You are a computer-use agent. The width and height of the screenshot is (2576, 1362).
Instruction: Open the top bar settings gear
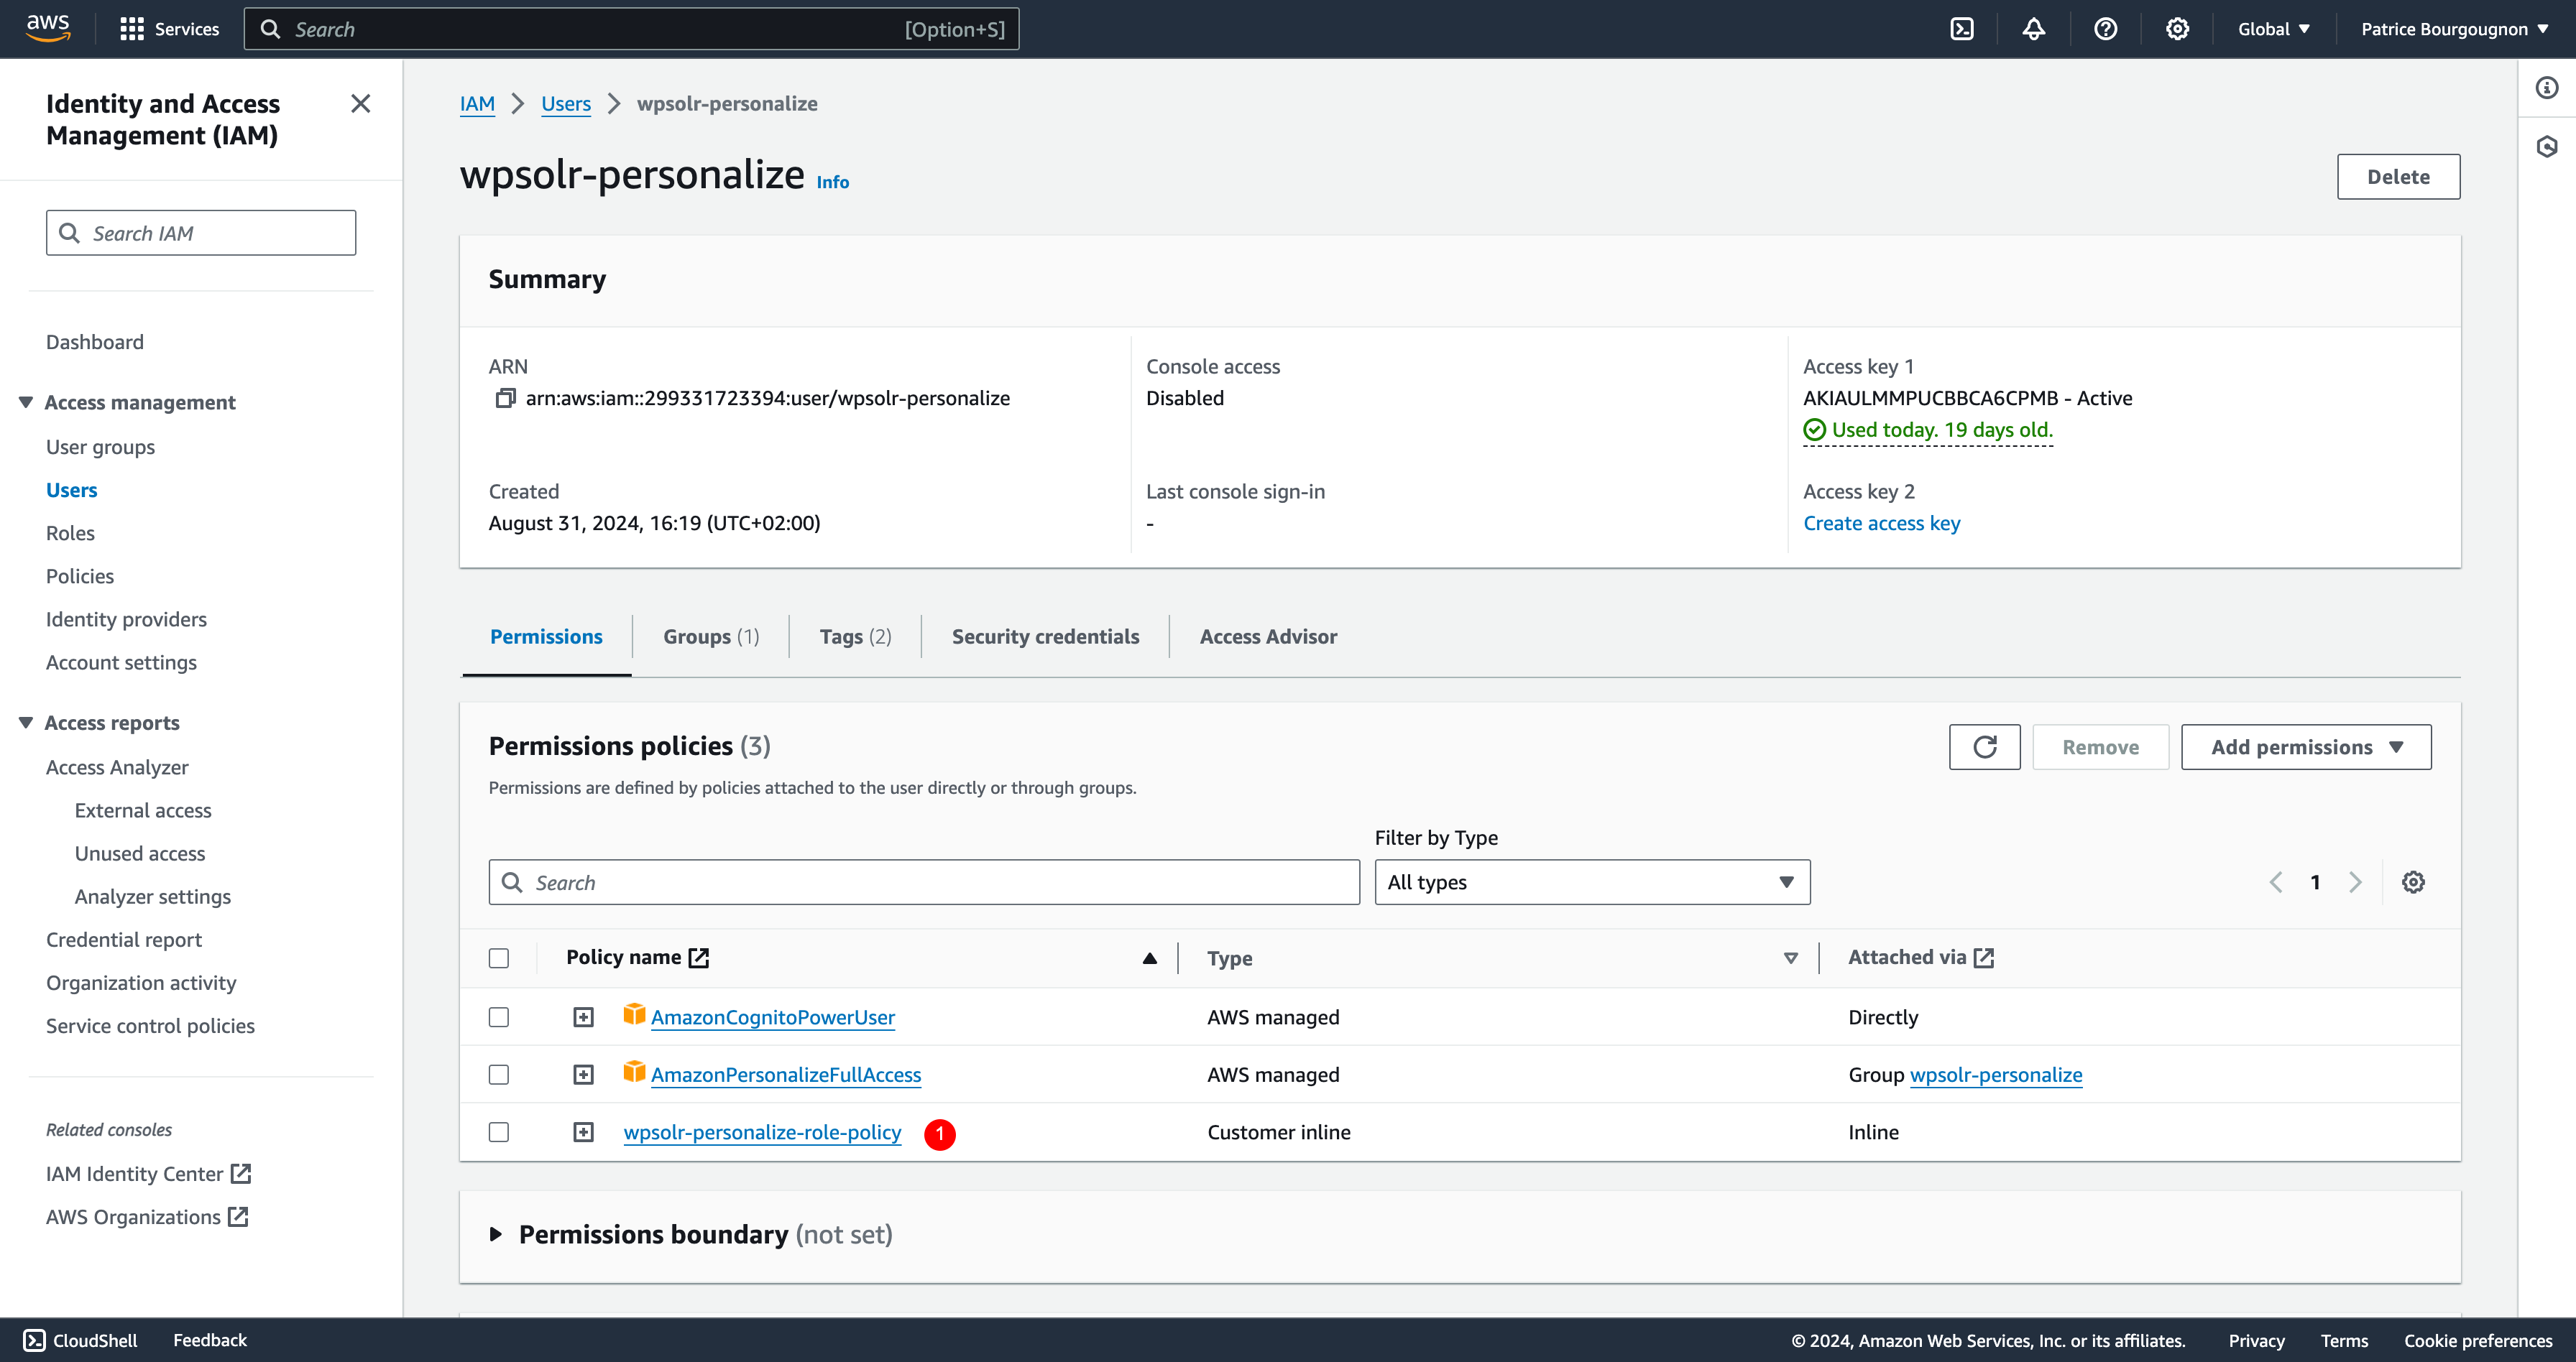click(x=2177, y=29)
